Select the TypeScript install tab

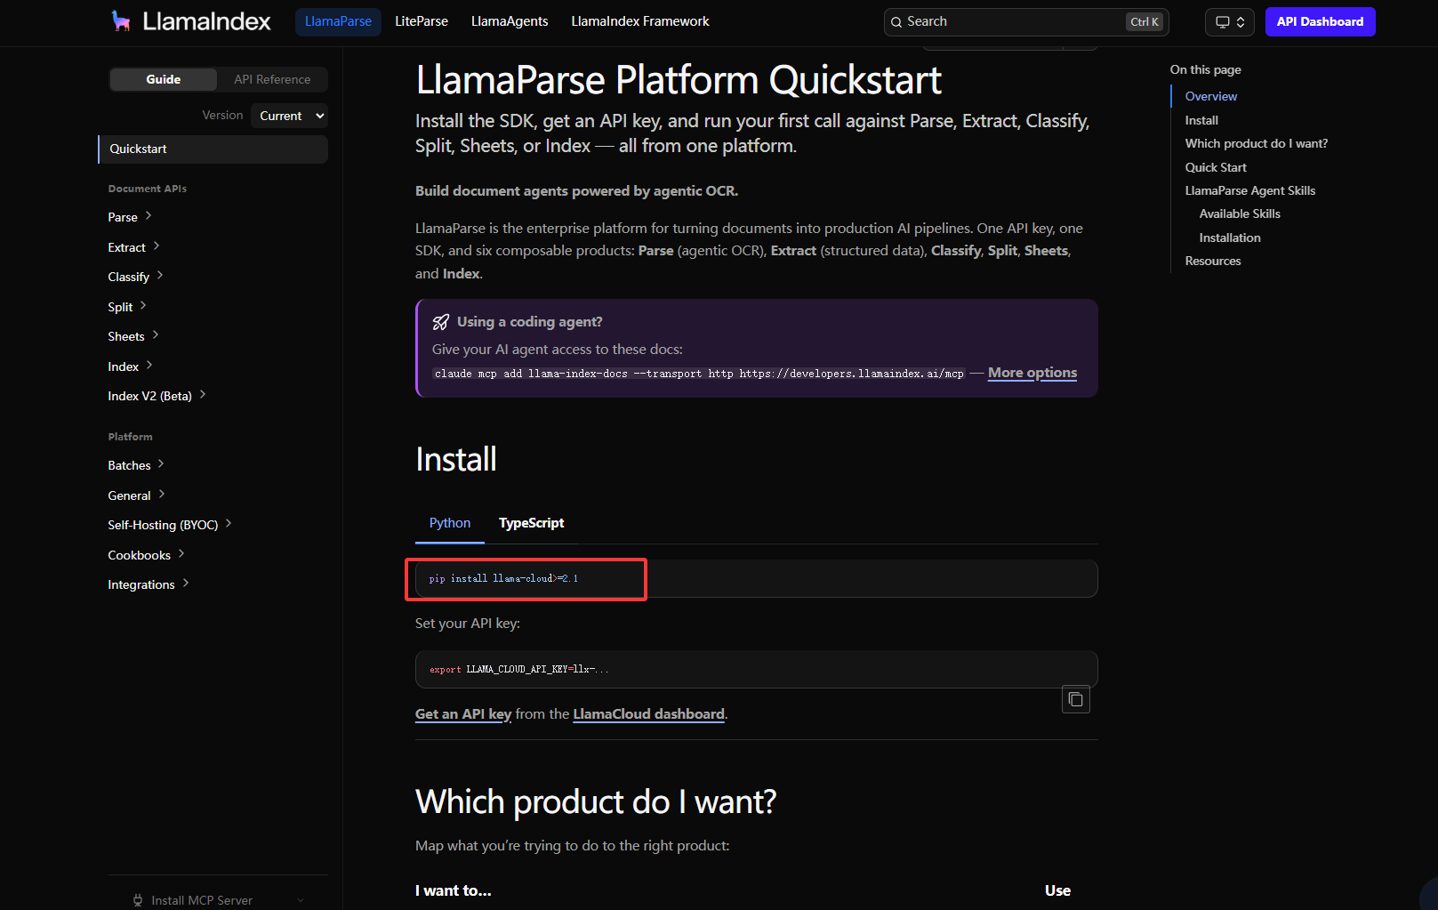click(531, 523)
